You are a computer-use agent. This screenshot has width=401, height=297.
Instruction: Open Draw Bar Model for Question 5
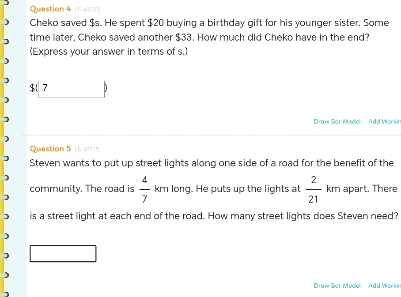[337, 286]
